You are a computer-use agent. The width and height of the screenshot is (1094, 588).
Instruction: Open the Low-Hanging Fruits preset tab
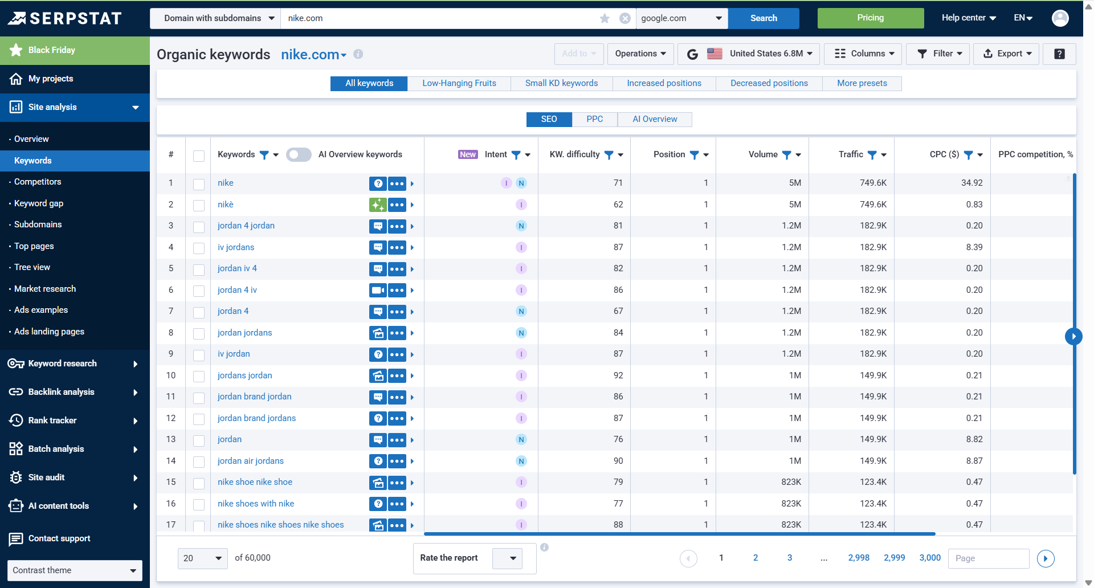coord(458,83)
